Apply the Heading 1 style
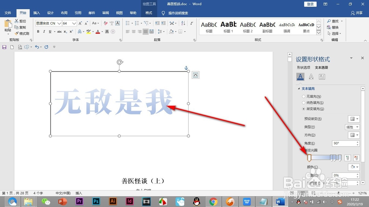Screen dimensions: 369x207 228,27
